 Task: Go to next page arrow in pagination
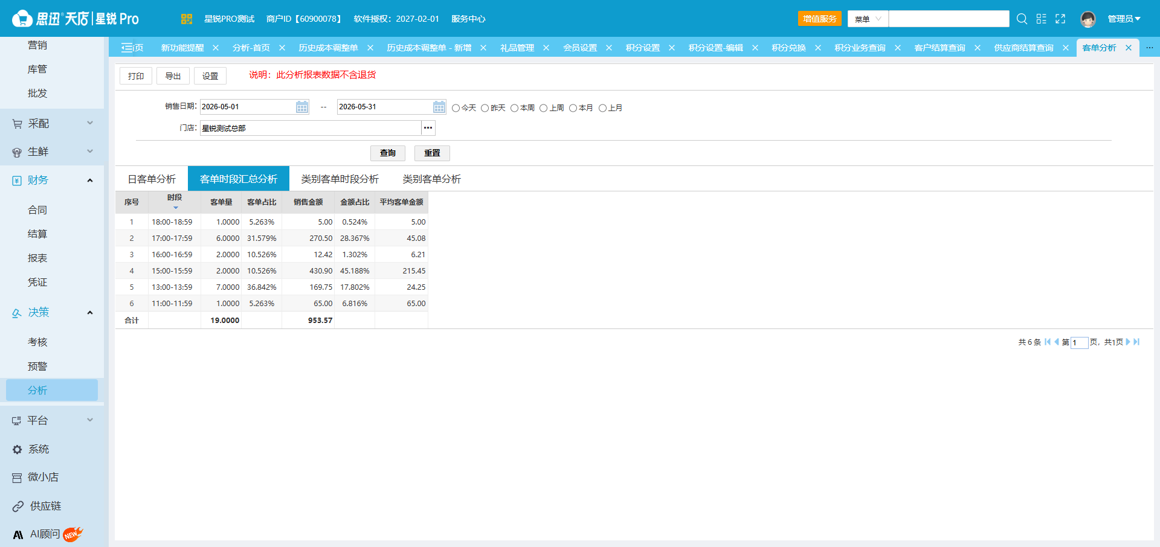pyautogui.click(x=1127, y=342)
